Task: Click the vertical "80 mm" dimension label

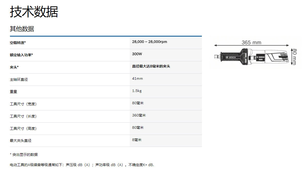Action: 294,56
